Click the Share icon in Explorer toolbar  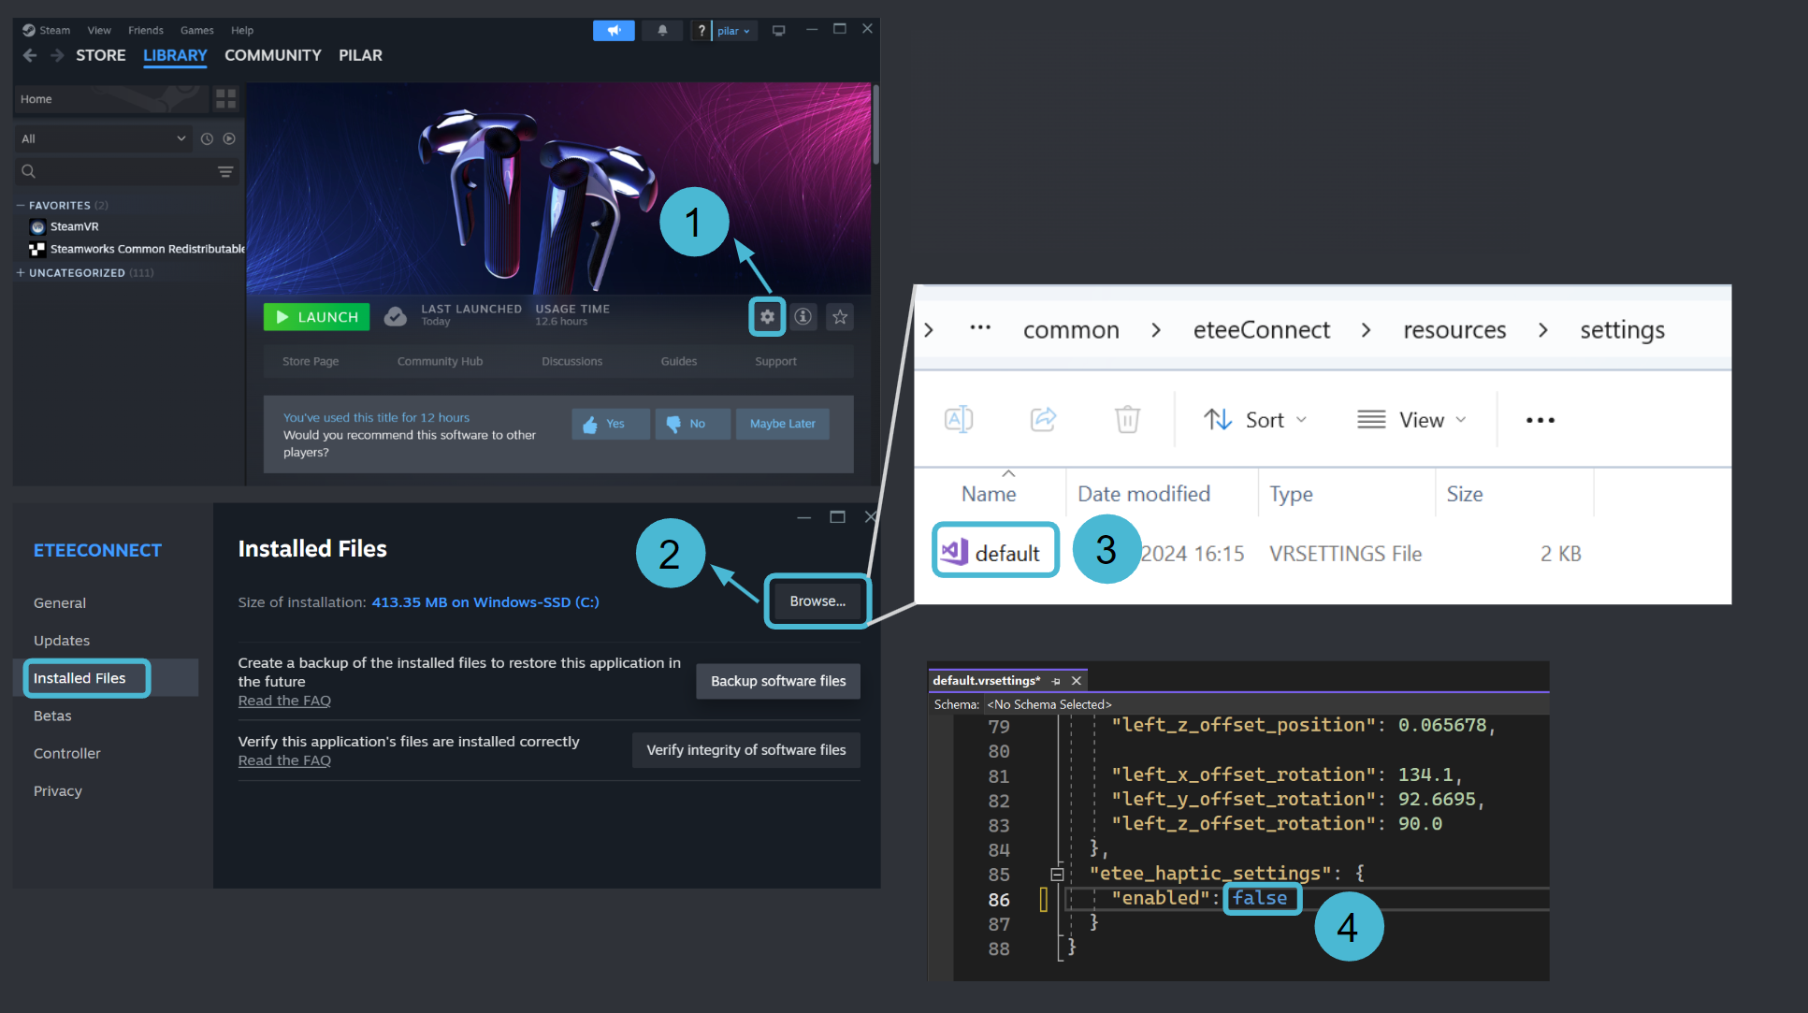click(1043, 419)
